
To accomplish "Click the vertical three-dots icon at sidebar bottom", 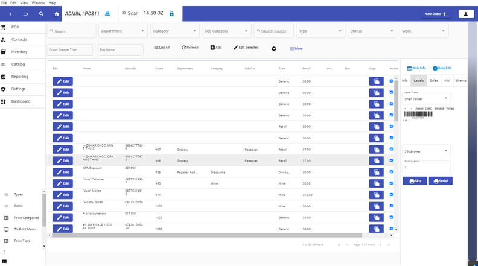I will coord(4,252).
